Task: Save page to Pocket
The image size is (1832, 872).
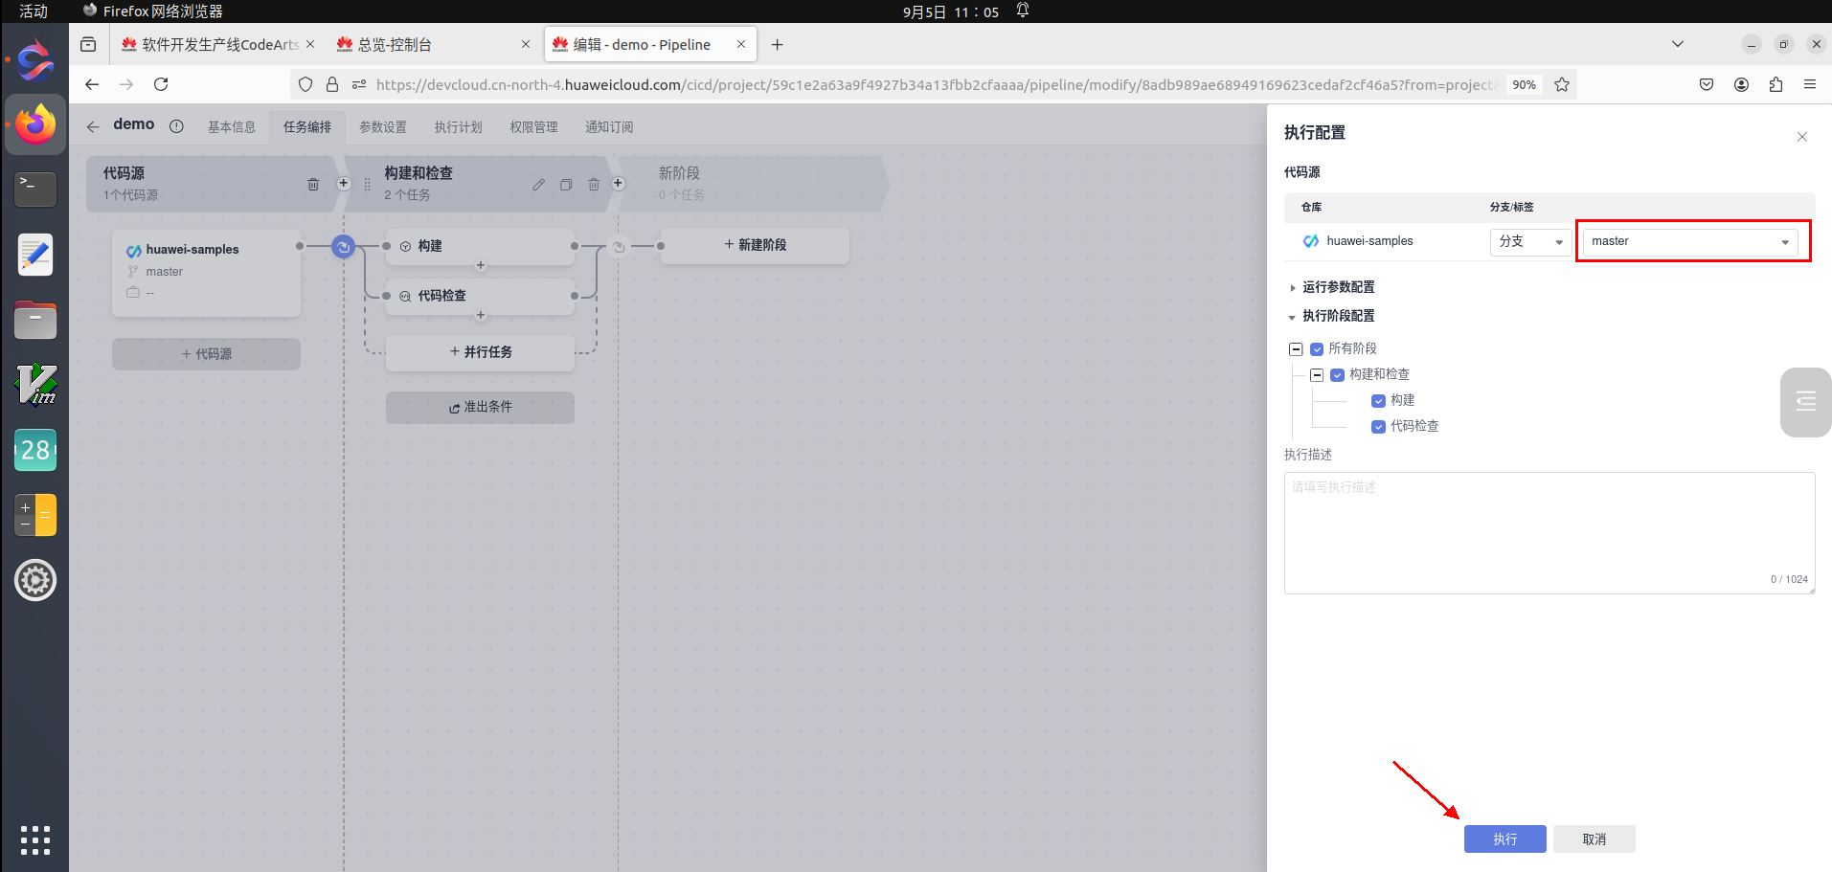Action: point(1707,84)
